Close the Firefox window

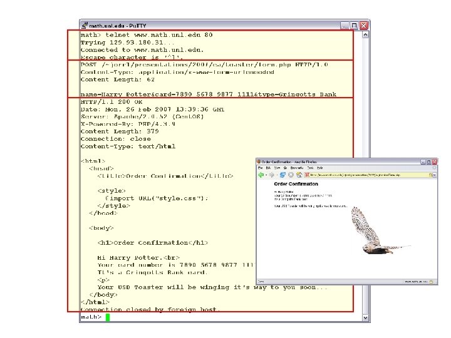click(x=434, y=162)
